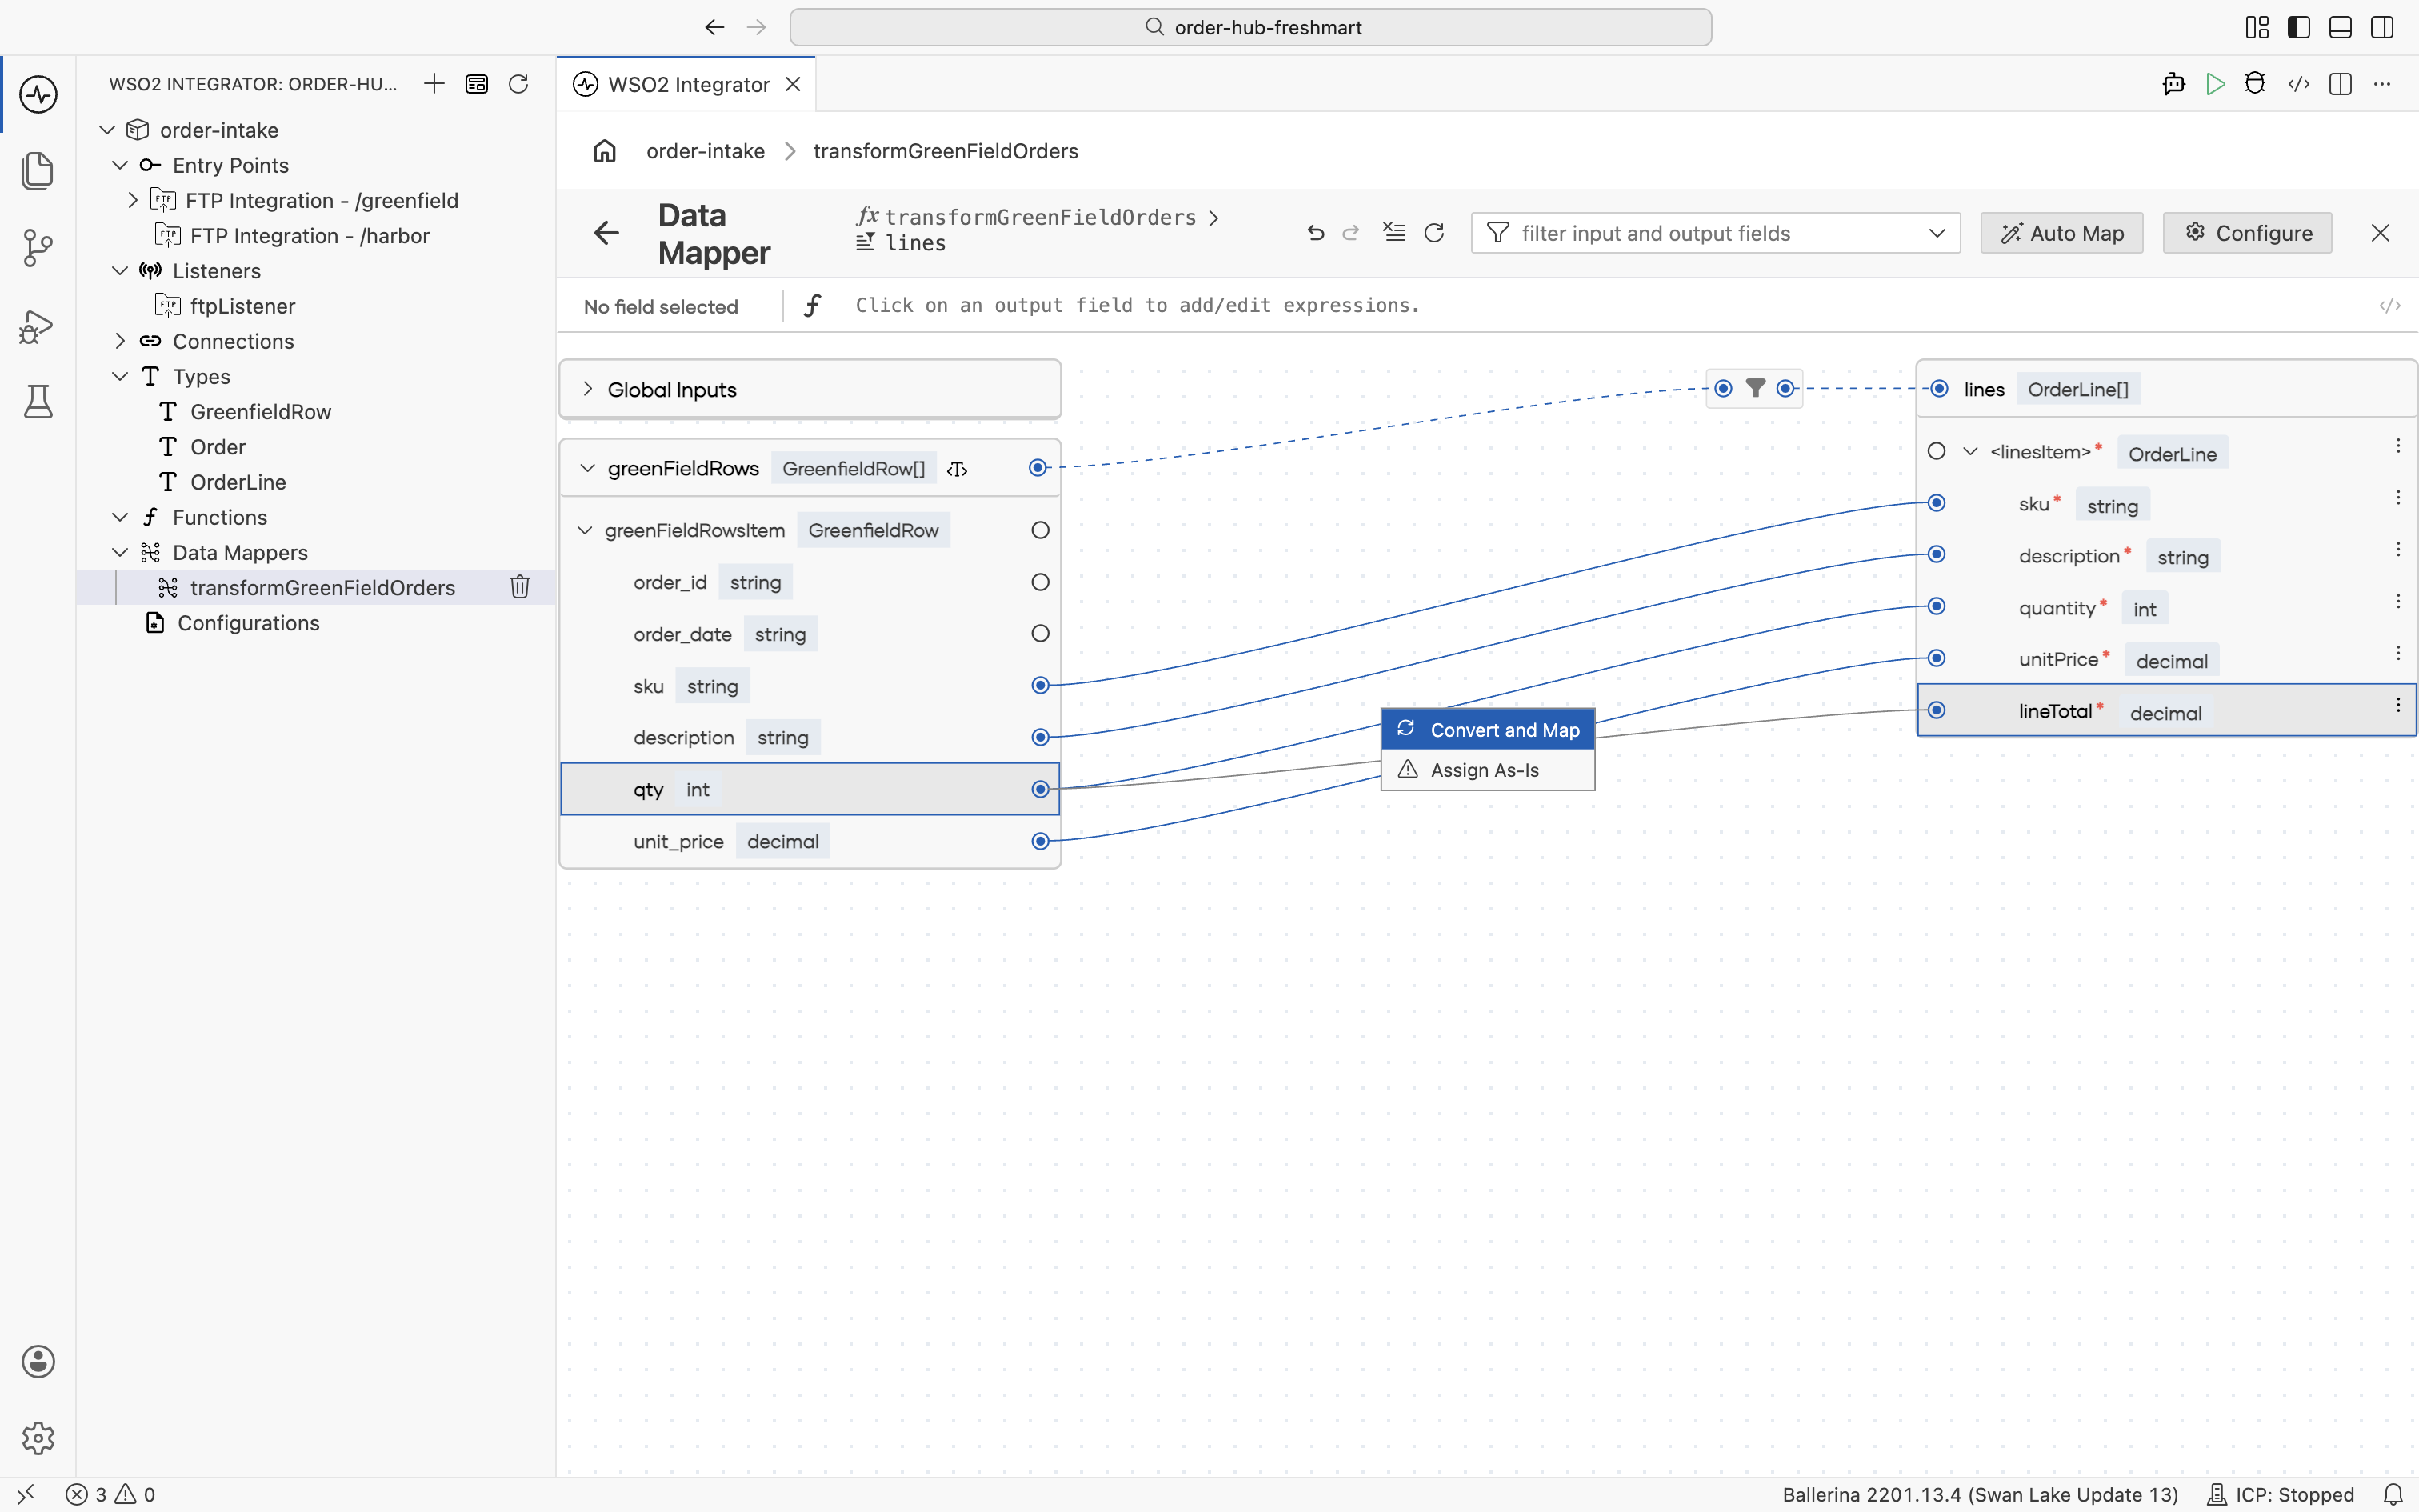Expand the Connections tree node
This screenshot has height=1512, width=2419.
[x=120, y=341]
